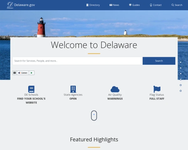The height and width of the screenshot is (150, 188).
Task: Click the scroll-down mouse icon
Action: pyautogui.click(x=94, y=115)
